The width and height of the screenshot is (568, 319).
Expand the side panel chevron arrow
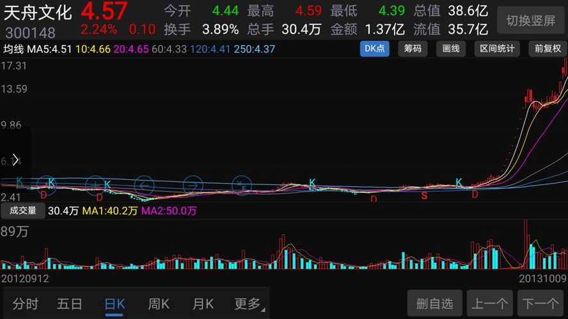[15, 159]
